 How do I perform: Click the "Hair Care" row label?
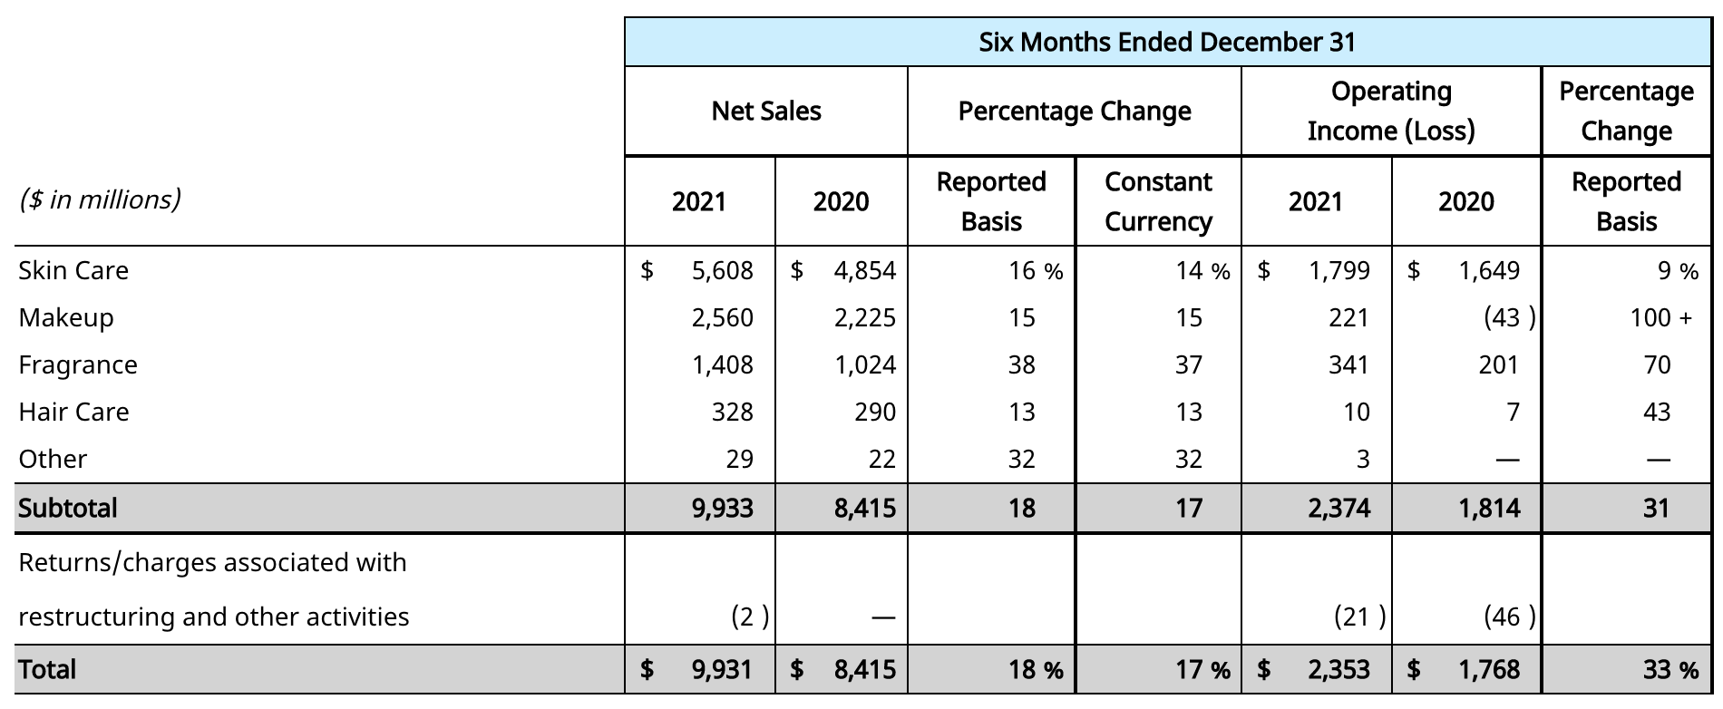click(73, 413)
